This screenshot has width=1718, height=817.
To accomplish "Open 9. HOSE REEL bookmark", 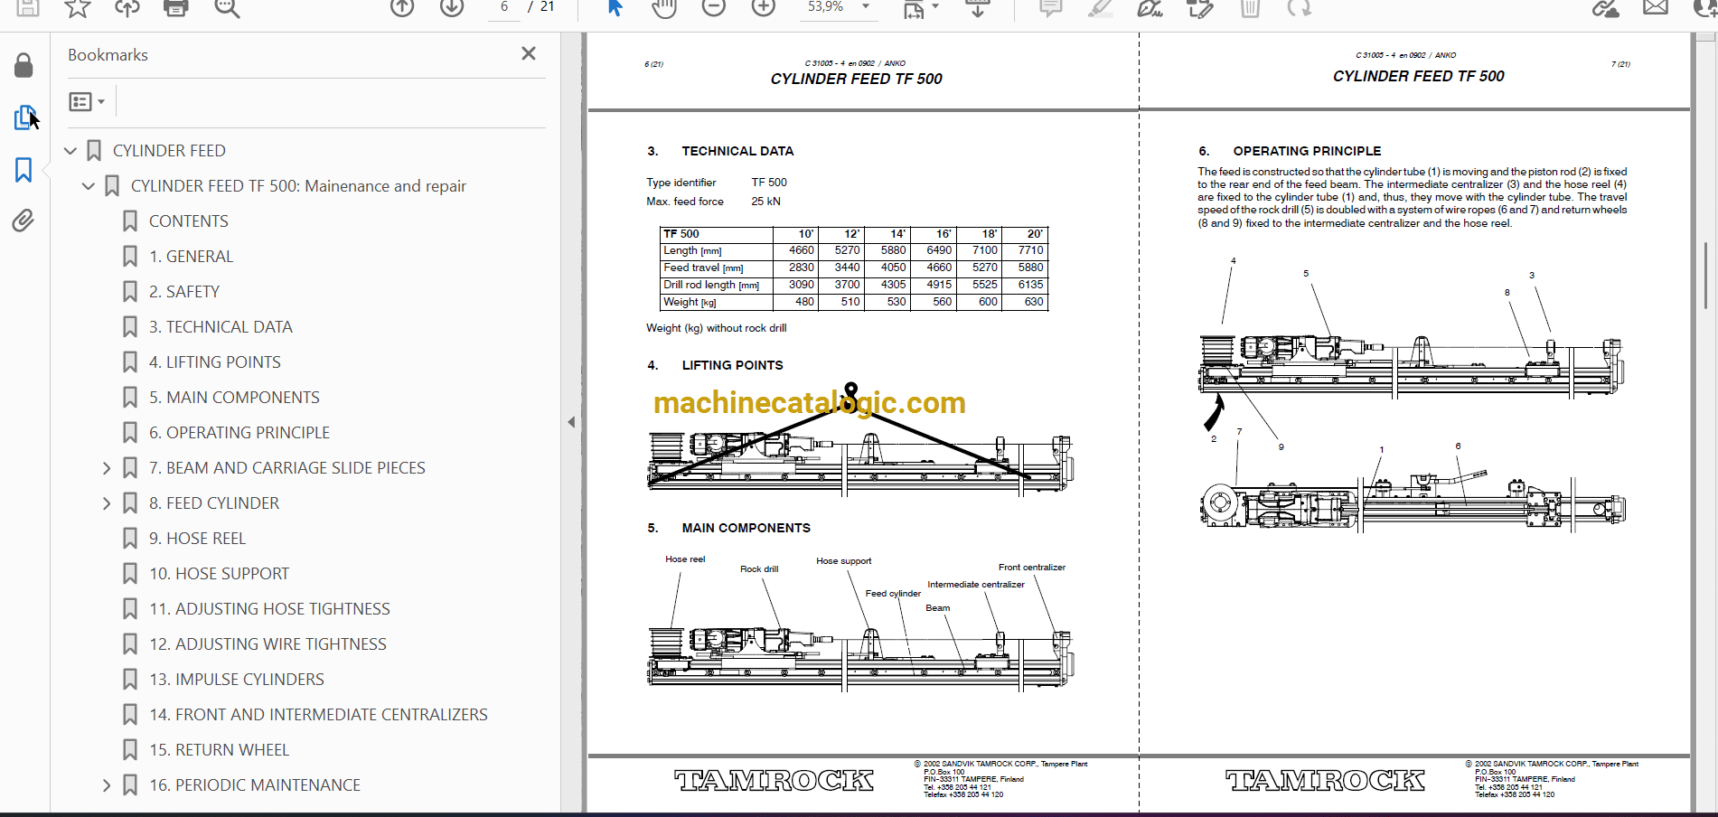I will [197, 539].
